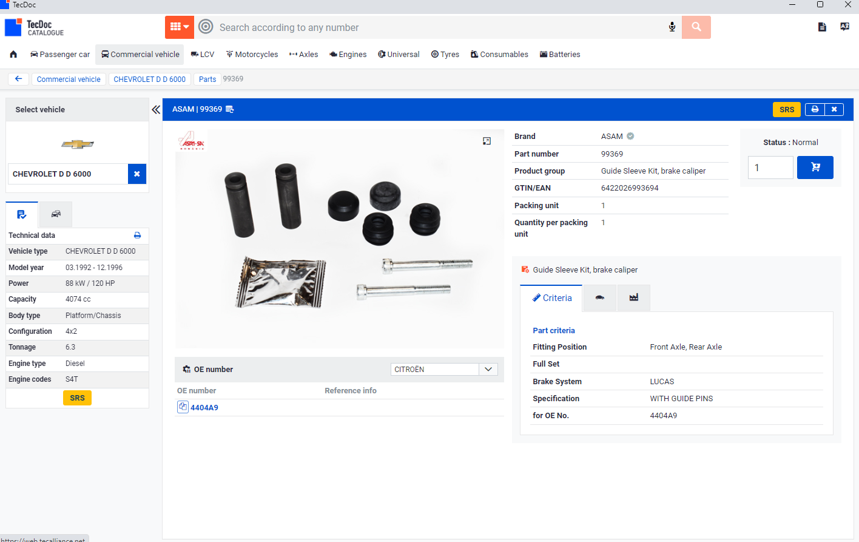Click the magnifier search button

[696, 27]
